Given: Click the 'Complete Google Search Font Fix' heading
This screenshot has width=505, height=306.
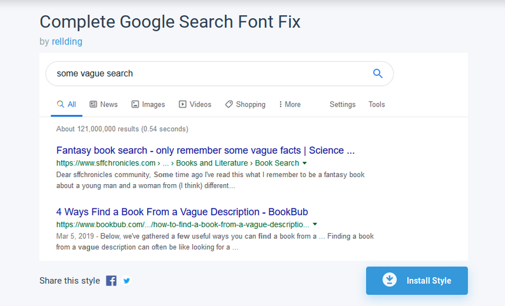Looking at the screenshot, I should pyautogui.click(x=170, y=22).
